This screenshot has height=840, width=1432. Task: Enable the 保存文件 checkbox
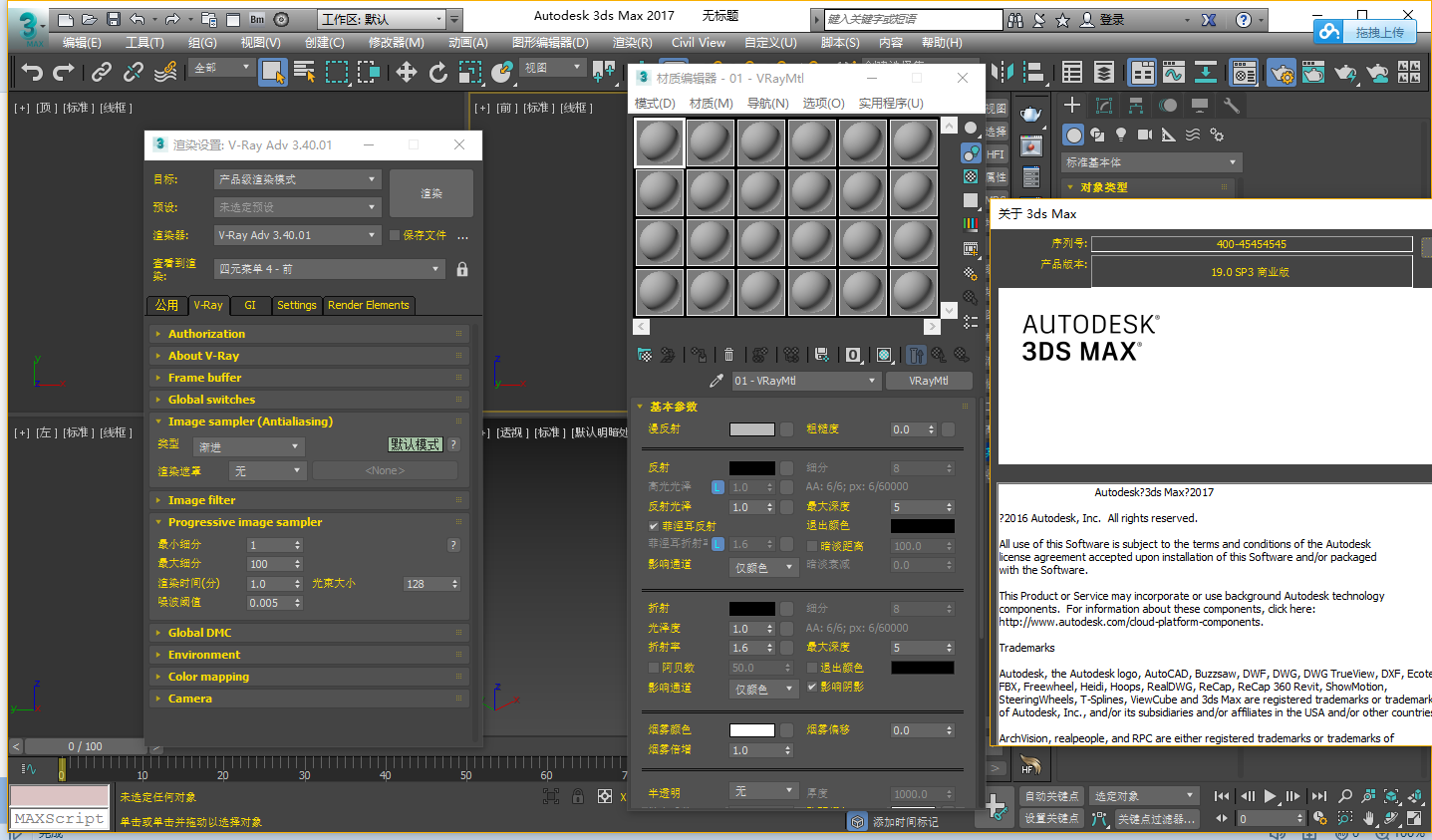pos(395,235)
